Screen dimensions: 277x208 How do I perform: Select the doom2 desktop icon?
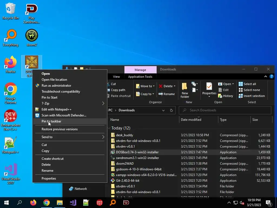(32, 38)
